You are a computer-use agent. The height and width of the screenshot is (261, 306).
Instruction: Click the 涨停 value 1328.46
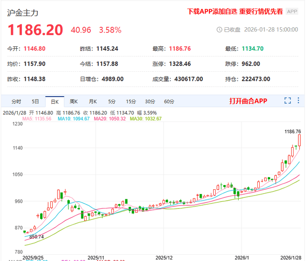[x=180, y=64]
